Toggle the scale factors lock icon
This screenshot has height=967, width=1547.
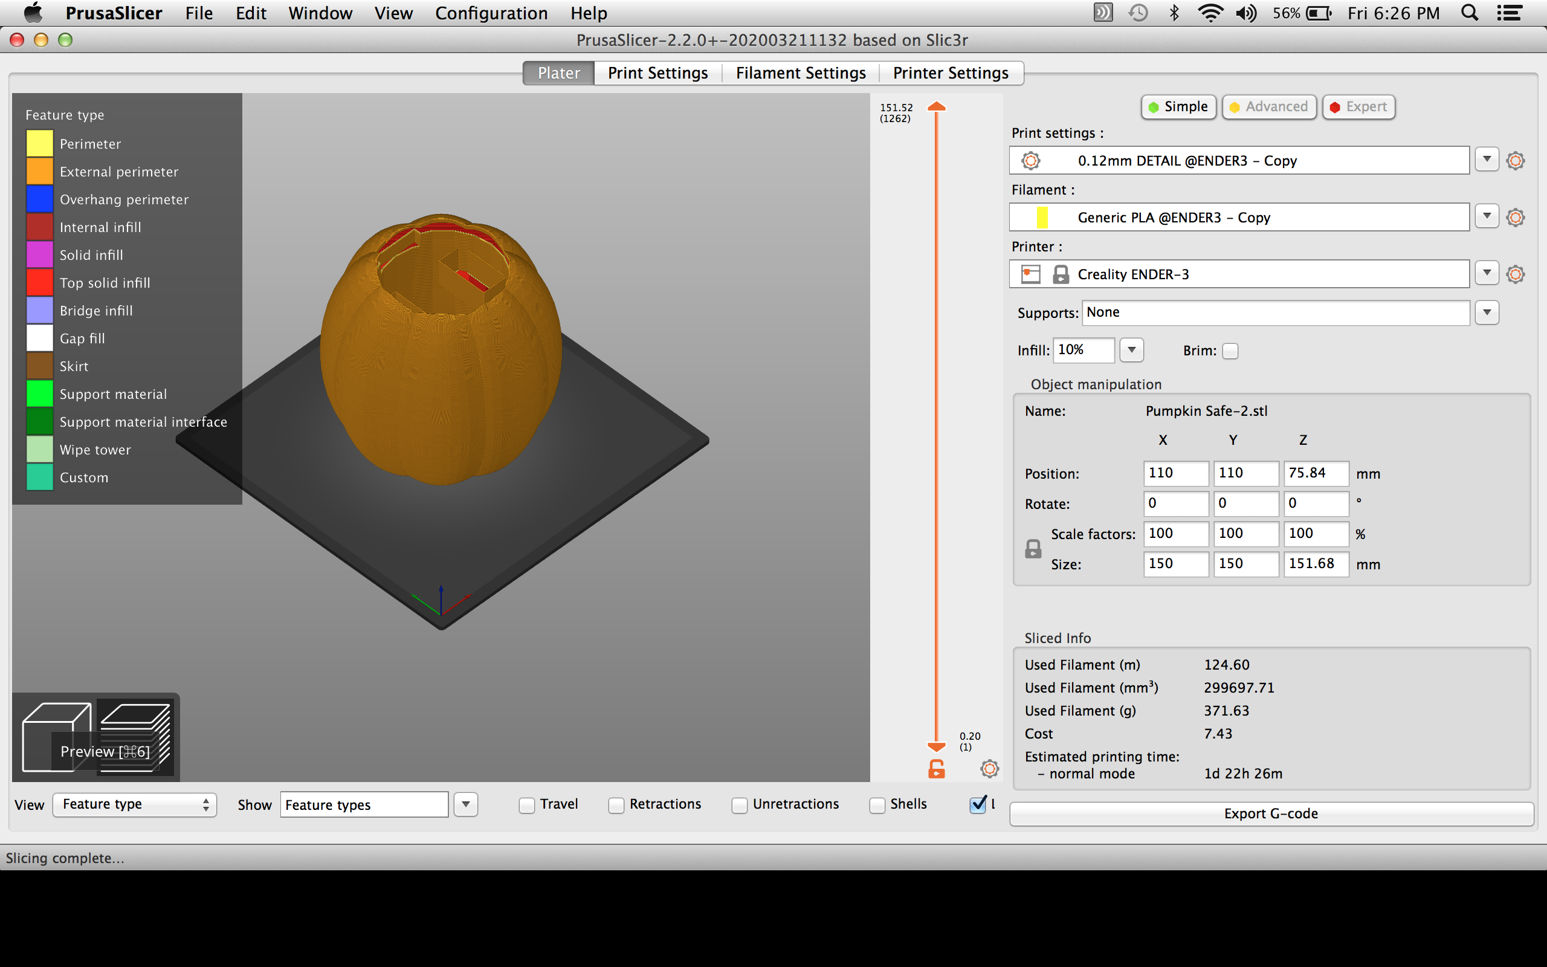pyautogui.click(x=1033, y=549)
